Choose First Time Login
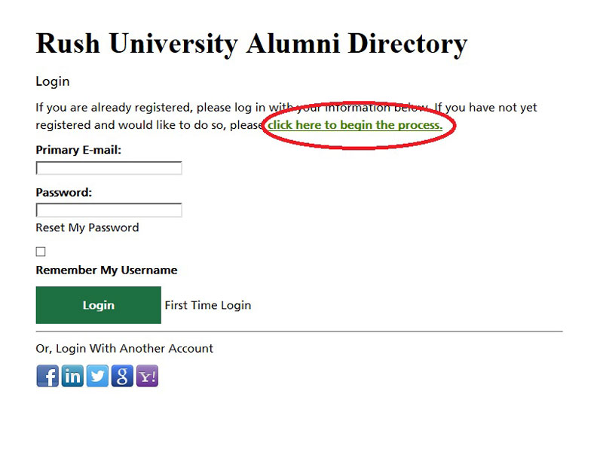603x452 pixels. click(207, 305)
